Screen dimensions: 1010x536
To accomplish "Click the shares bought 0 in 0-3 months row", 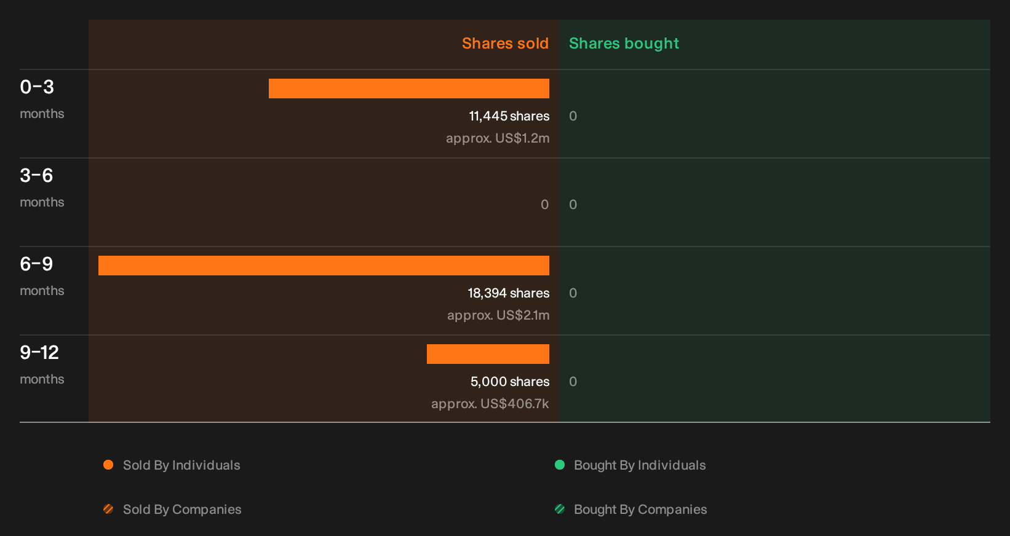I will click(x=573, y=116).
